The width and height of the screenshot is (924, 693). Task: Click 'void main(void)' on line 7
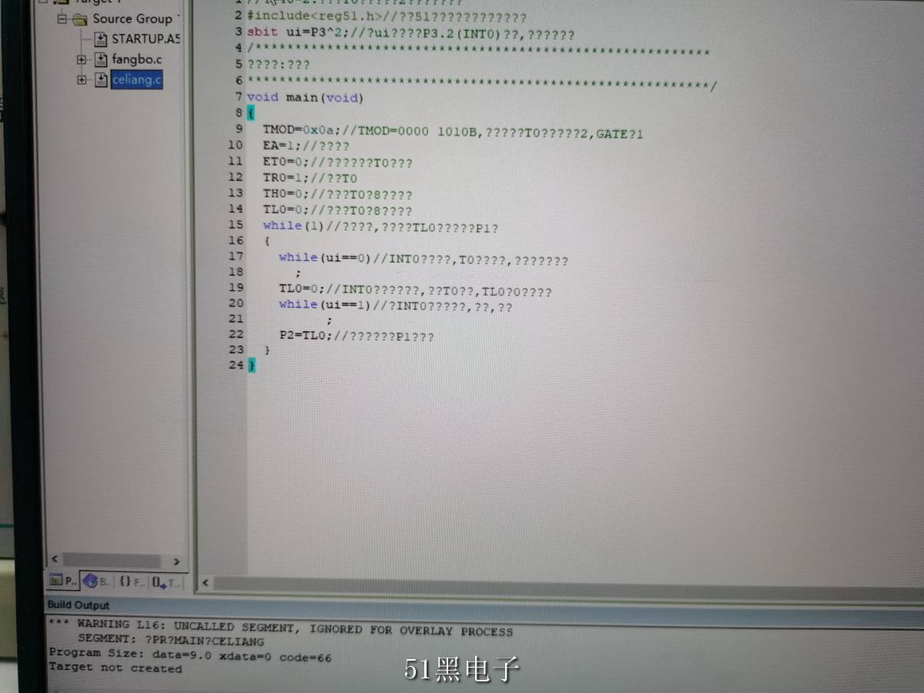click(x=305, y=97)
